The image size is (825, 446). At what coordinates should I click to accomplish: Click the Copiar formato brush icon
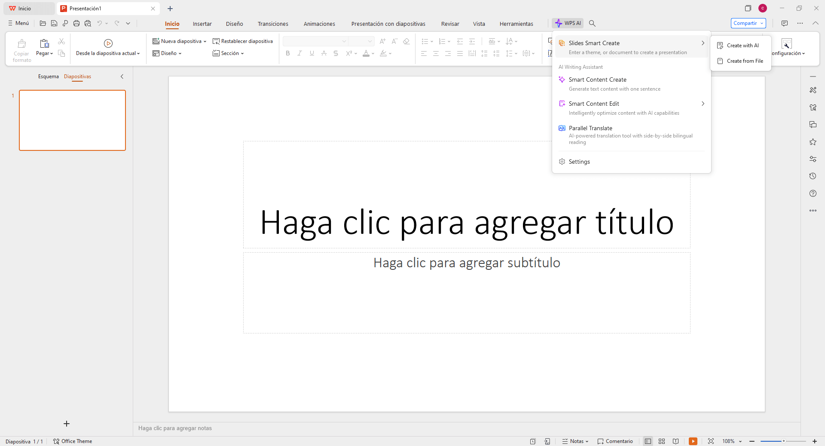pos(21,44)
